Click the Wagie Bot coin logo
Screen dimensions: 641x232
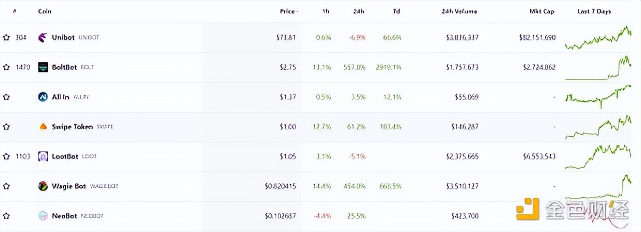tap(43, 186)
